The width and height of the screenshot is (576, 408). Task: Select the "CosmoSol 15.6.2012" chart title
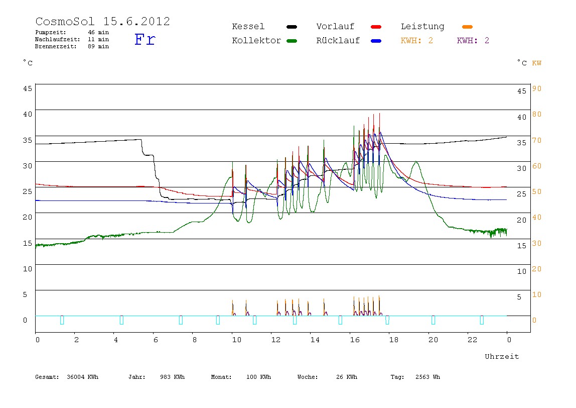(x=103, y=21)
